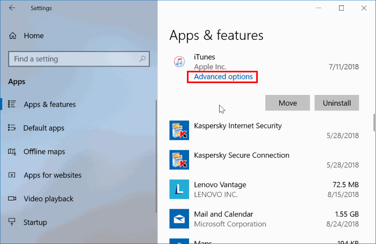
Task: Select Kaspersky Internet Security entry name
Action: point(238,125)
